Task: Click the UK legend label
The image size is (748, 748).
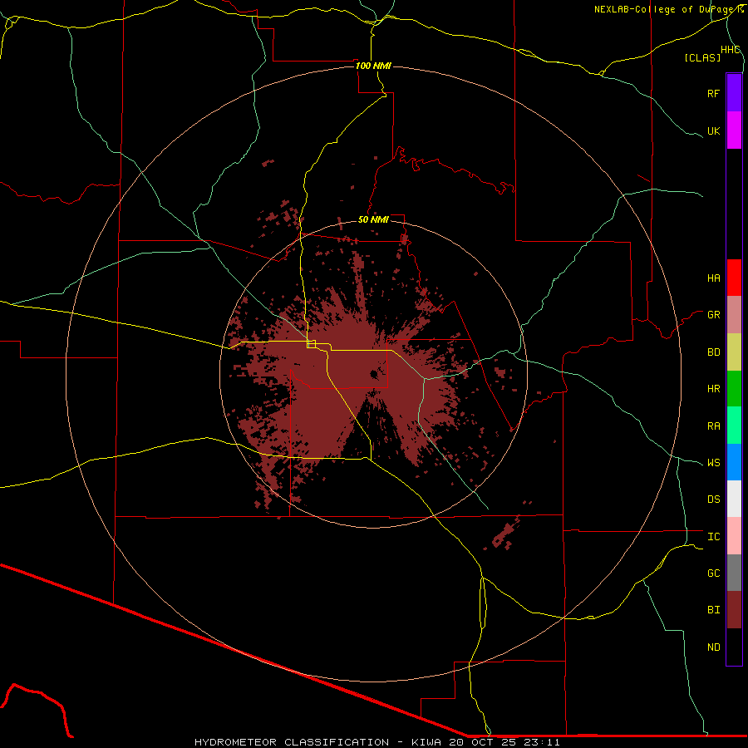Action: click(x=713, y=130)
